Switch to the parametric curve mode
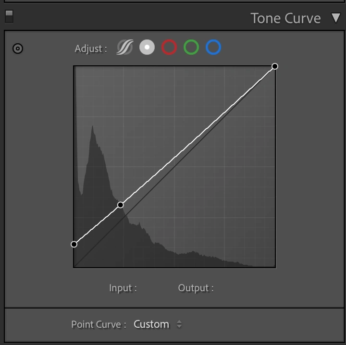Image resolution: width=346 pixels, height=345 pixels. 125,48
